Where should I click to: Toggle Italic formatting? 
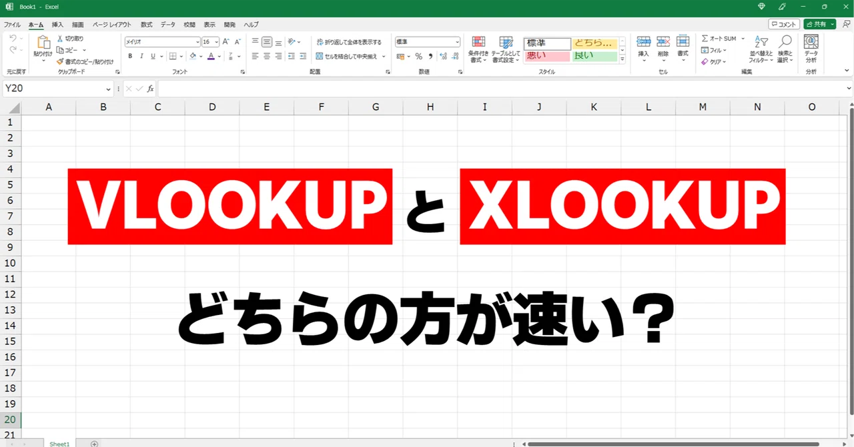[x=141, y=57]
